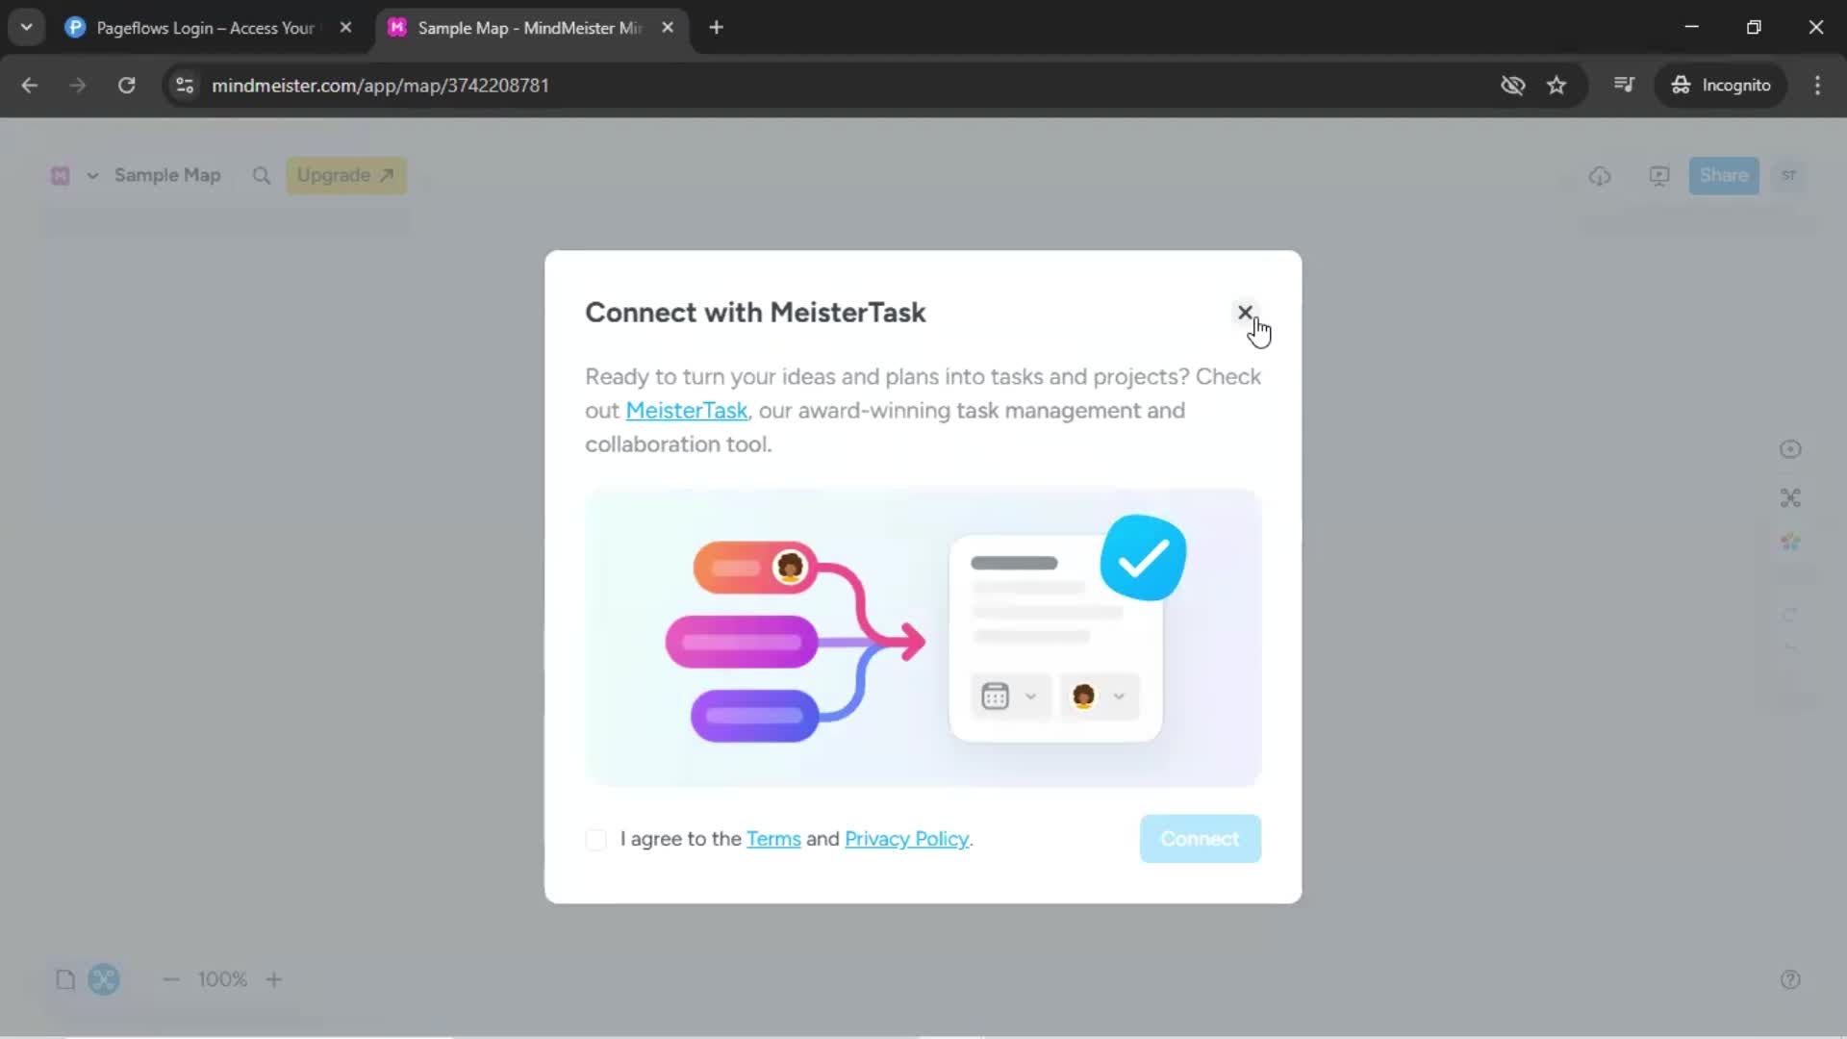Close the Sample Map tab
Screen dimensions: 1847x1039
click(668, 28)
